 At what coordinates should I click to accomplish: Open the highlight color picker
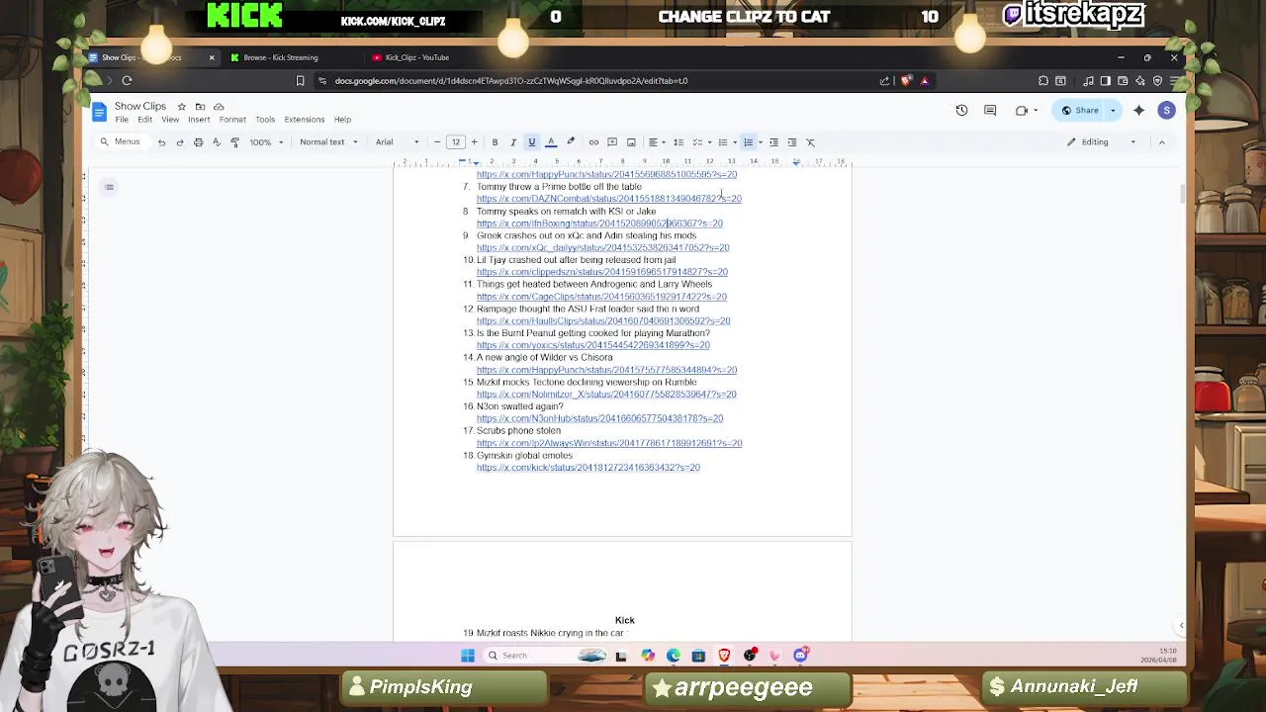coord(571,142)
